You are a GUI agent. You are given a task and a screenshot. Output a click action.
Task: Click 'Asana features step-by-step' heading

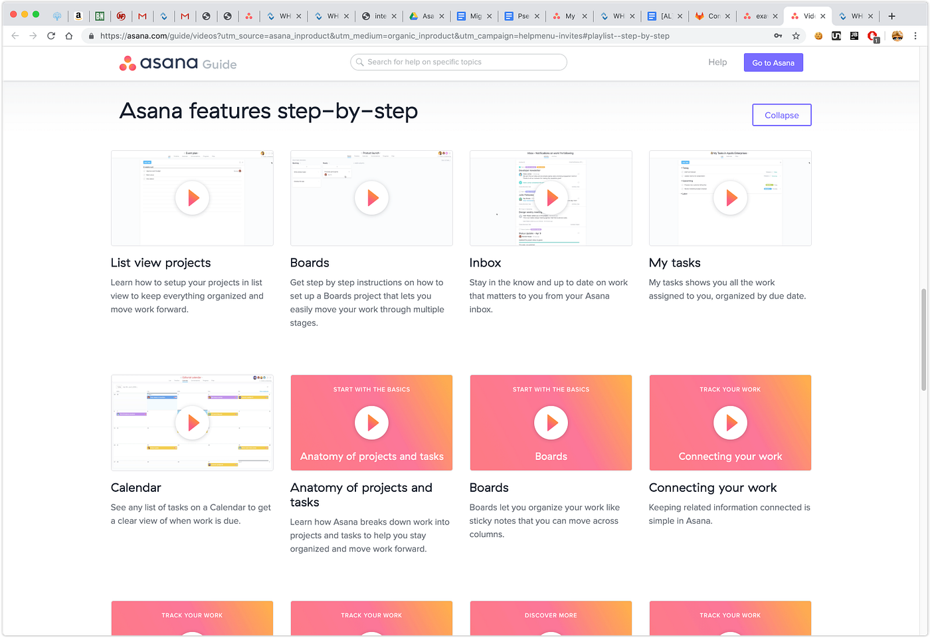click(x=268, y=110)
